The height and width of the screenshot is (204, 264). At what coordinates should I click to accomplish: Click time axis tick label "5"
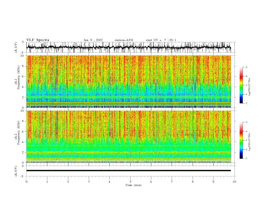[130, 182]
